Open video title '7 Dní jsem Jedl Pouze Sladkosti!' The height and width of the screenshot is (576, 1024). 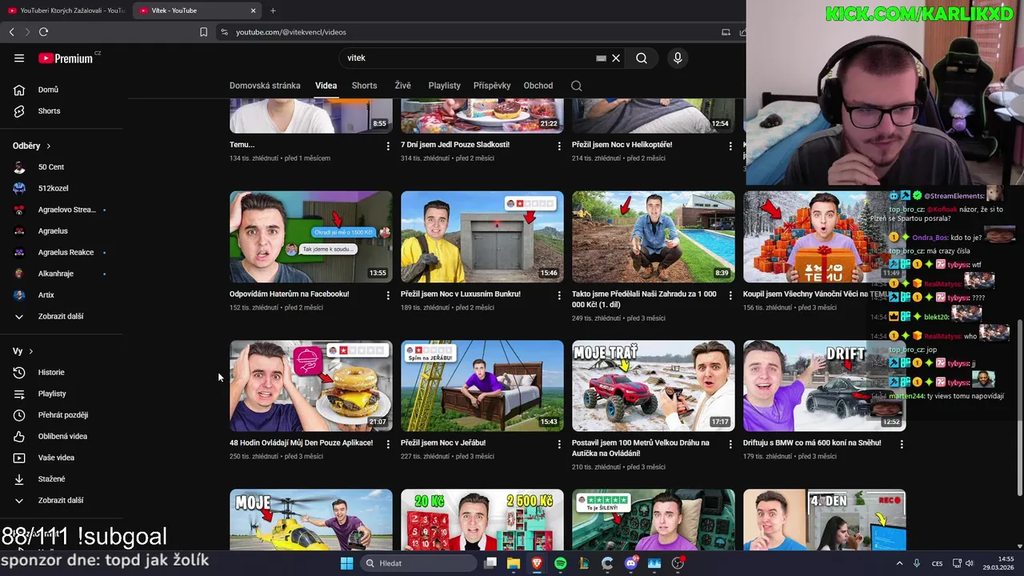454,145
